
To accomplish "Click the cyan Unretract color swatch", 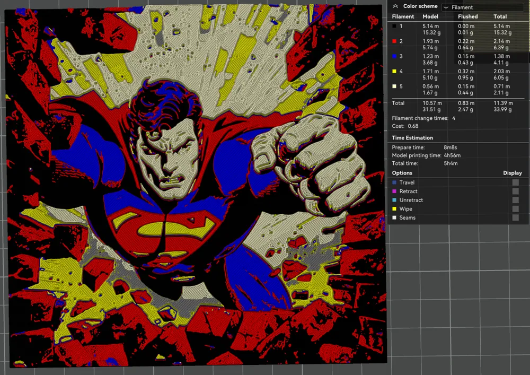I will pyautogui.click(x=393, y=200).
